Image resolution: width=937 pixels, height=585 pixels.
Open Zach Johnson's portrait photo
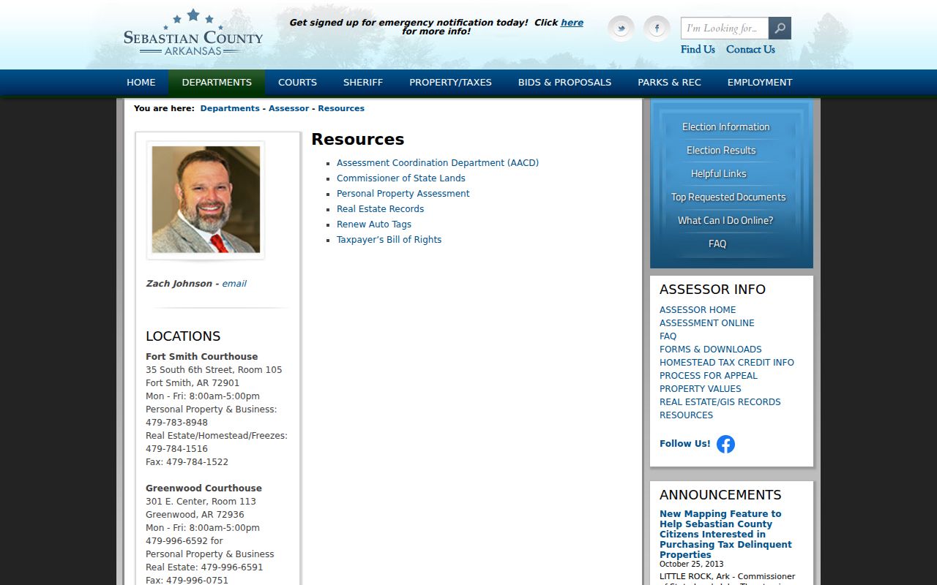click(206, 200)
